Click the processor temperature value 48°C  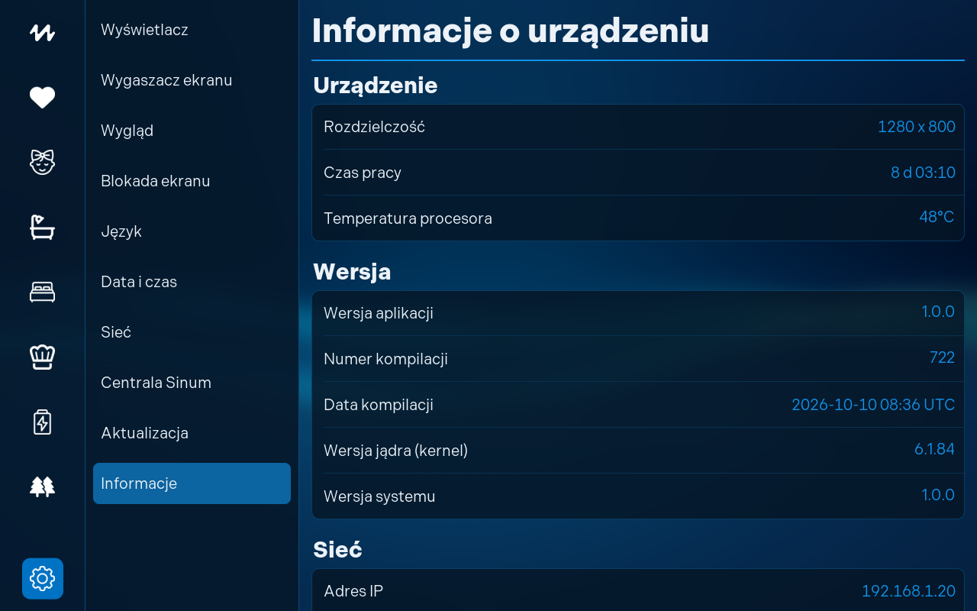point(937,217)
